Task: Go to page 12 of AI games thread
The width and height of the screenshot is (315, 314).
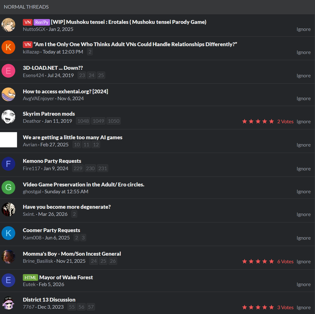Action: [96, 145]
